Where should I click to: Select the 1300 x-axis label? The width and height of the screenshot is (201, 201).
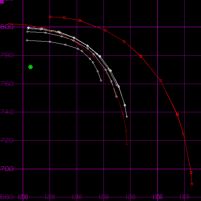[x=157, y=197]
